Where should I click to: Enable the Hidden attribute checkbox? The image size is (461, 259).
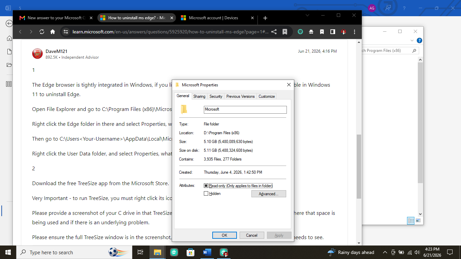click(206, 194)
